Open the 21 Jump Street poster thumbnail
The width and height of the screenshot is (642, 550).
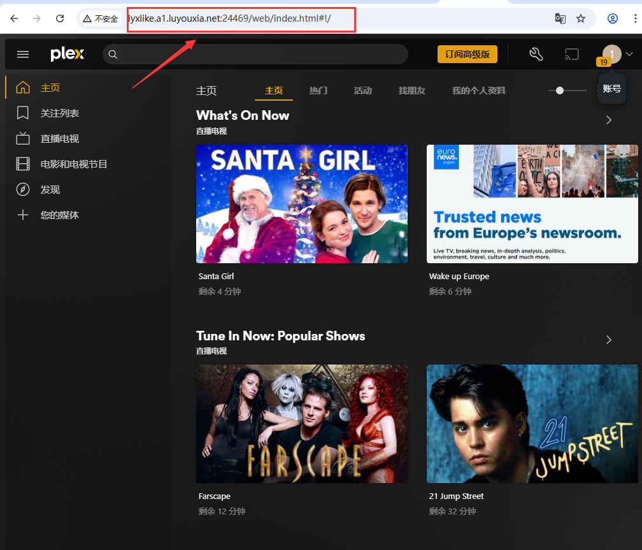(532, 424)
